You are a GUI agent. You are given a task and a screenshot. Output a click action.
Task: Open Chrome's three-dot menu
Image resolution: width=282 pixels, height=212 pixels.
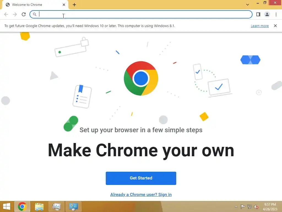(276, 14)
